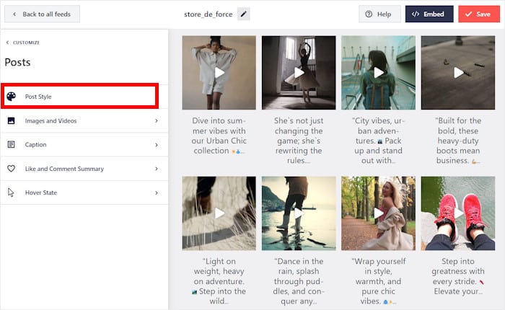Open the Caption settings
The height and width of the screenshot is (310, 505).
point(84,144)
